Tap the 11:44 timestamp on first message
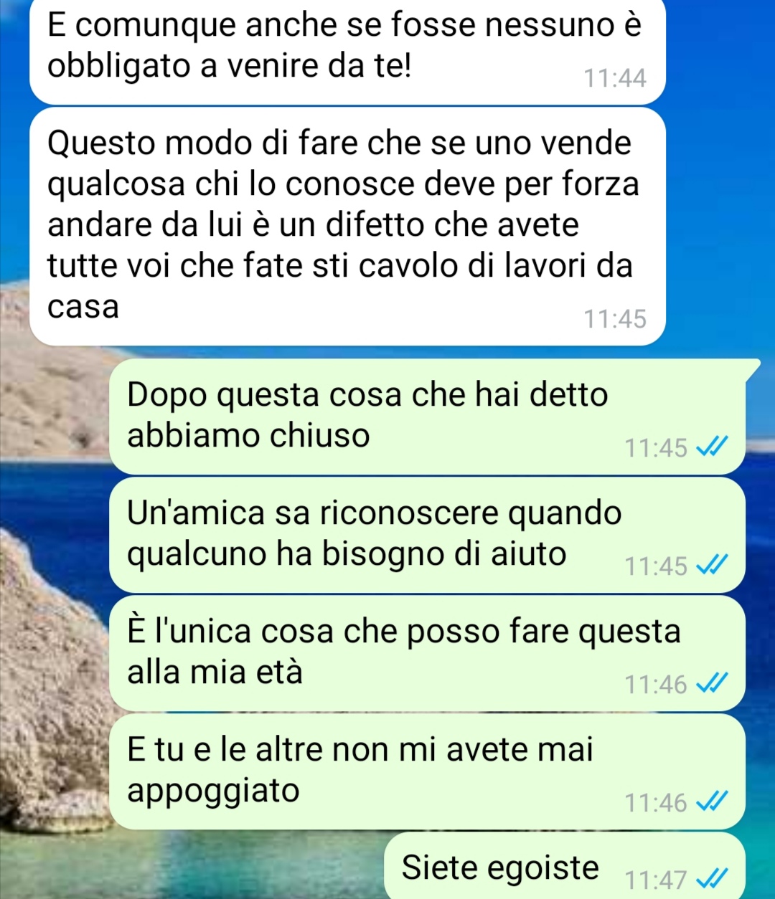This screenshot has width=775, height=899. click(x=615, y=78)
